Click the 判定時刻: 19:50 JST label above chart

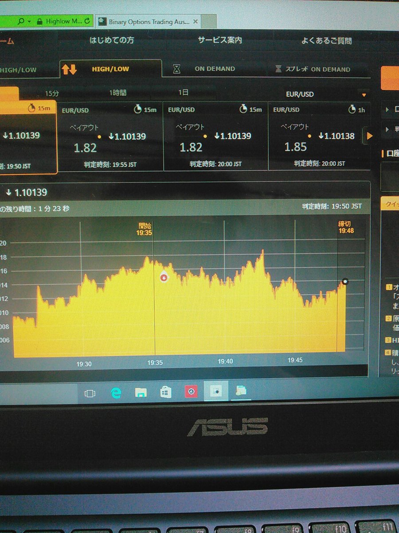[332, 206]
